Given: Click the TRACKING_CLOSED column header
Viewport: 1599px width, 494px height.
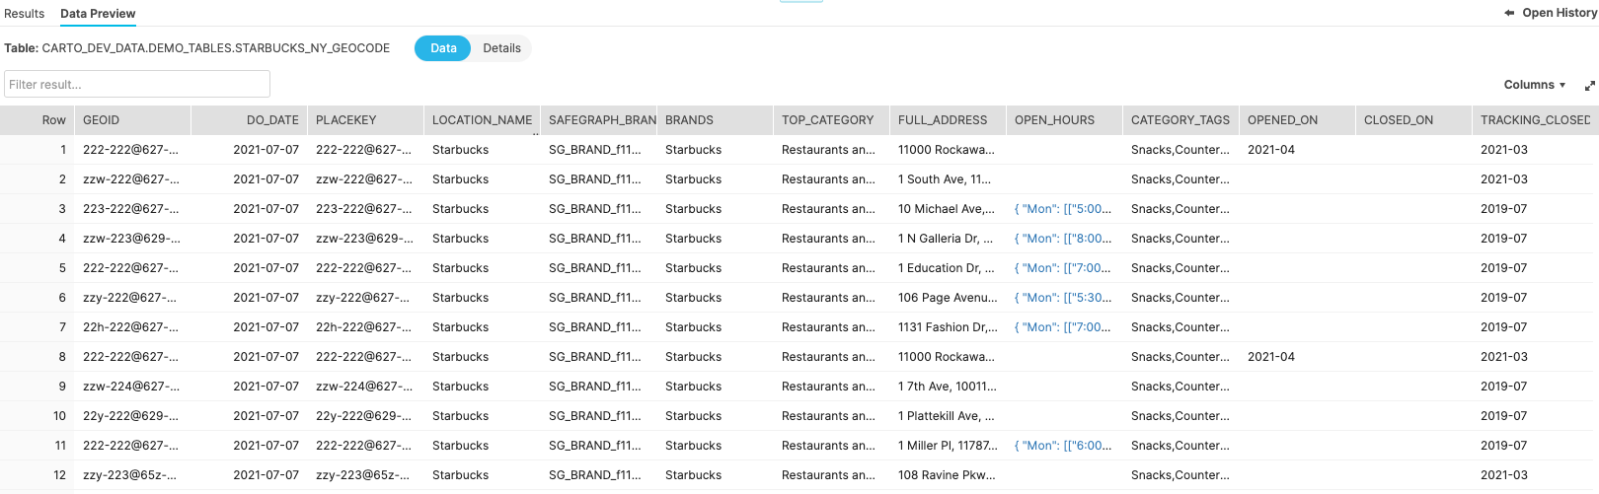Looking at the screenshot, I should (1535, 120).
